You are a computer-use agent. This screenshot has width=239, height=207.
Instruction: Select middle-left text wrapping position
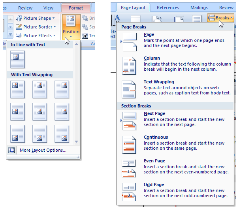tap(17, 111)
